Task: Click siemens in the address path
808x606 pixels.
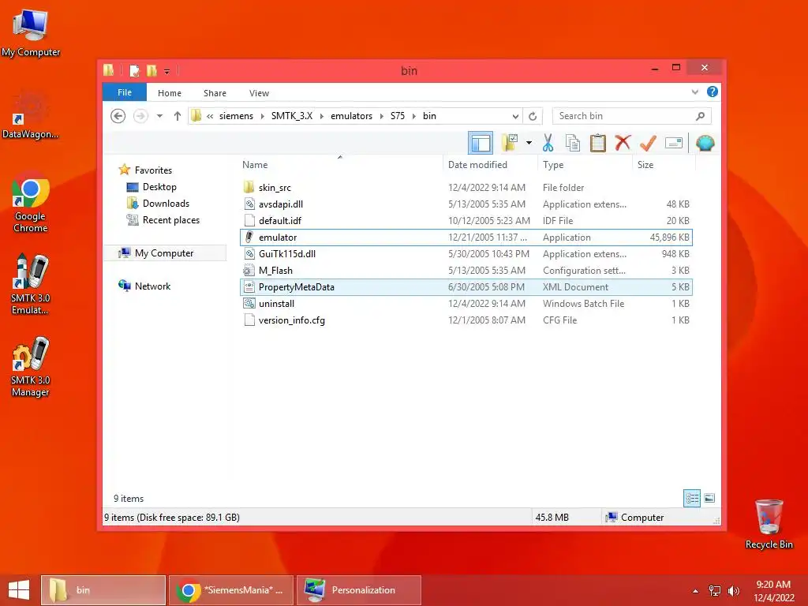Action: tap(236, 116)
